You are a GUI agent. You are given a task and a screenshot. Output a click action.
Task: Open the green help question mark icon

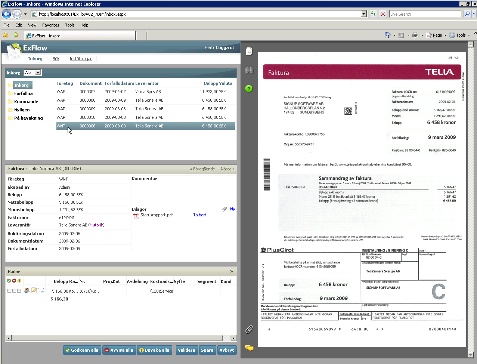click(x=249, y=89)
